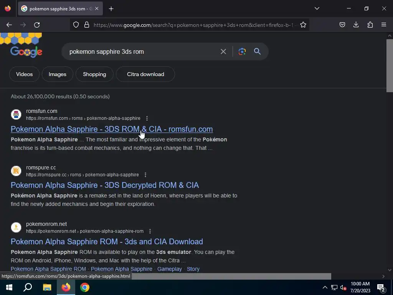Clear the search query with the X

click(223, 52)
